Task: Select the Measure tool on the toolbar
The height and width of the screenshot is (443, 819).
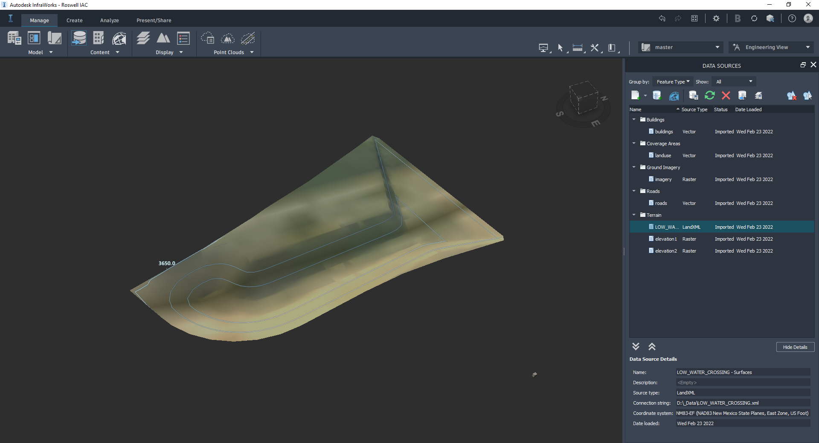Action: pos(577,47)
